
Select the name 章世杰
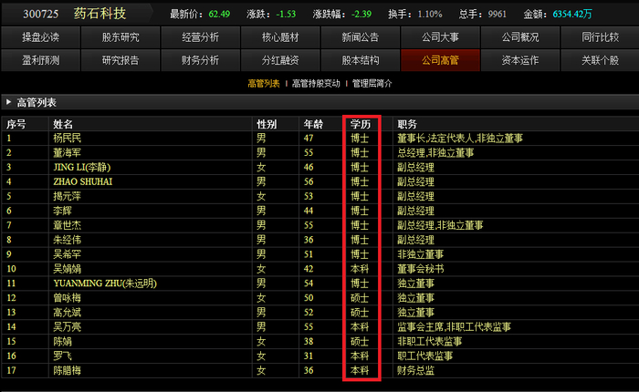68,225
